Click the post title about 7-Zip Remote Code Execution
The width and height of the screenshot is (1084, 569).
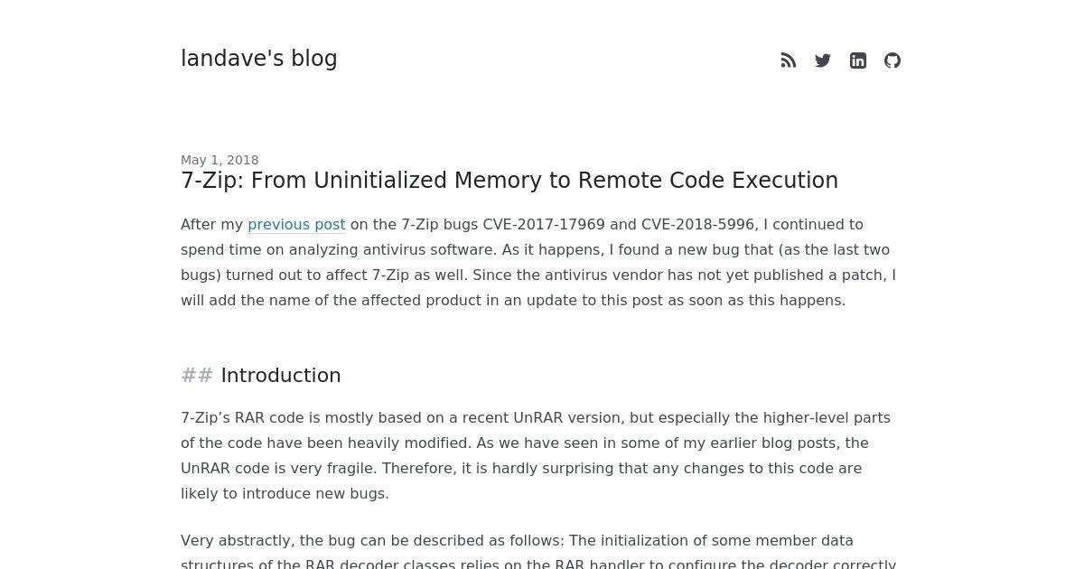[509, 181]
